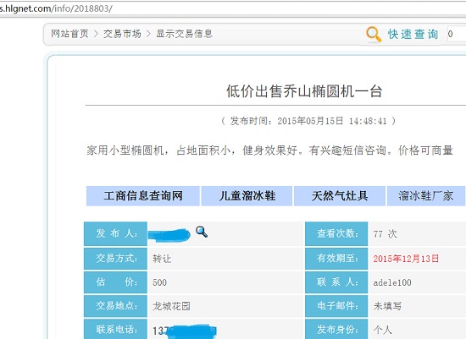
Task: Click the publish time 2015年05月15日 14:48:41
Action: coord(332,121)
